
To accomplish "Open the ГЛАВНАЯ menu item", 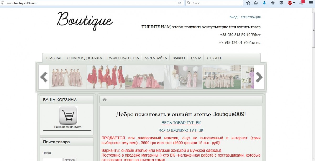I will click(54, 58).
